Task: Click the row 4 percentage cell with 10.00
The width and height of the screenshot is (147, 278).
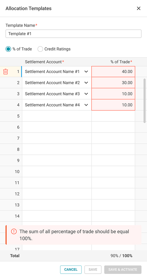Action: (113, 105)
